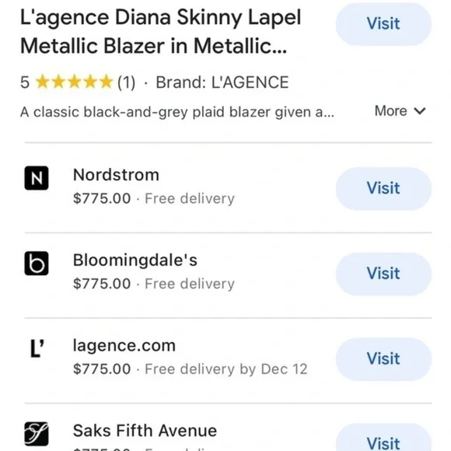Viewport: 451px width, 451px height.
Task: Select the Brand: L'AGENCE label
Action: tap(222, 82)
